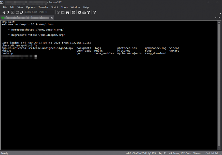
Task: Click the '49 Rows, 132 Cols' status entry
Action: pos(180,153)
